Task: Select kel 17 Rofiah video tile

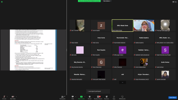Action: pos(80,26)
